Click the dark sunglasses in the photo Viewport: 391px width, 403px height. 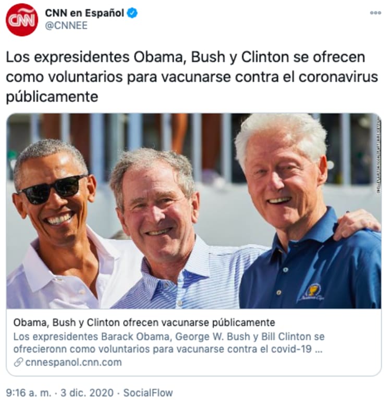pos(53,190)
